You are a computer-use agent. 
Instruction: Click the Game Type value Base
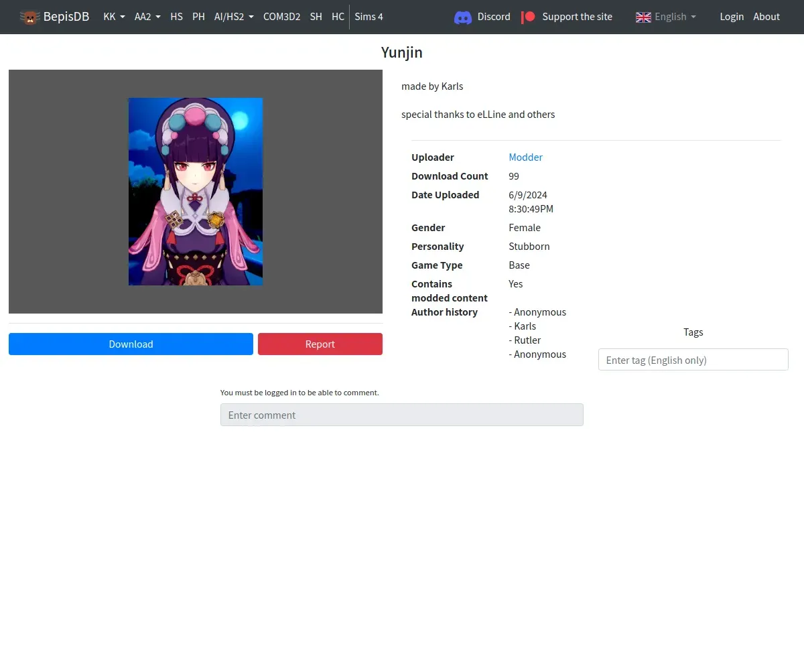pyautogui.click(x=519, y=265)
